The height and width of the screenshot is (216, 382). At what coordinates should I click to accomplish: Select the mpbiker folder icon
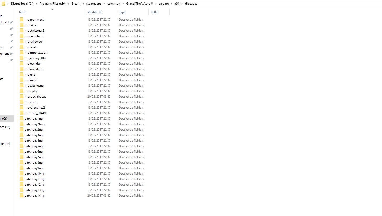(x=21, y=25)
